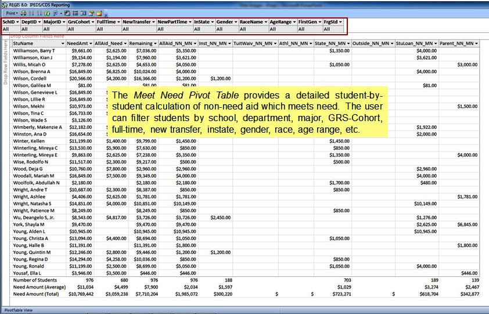Open the AllAid_Need column header dropdown

tap(125, 43)
